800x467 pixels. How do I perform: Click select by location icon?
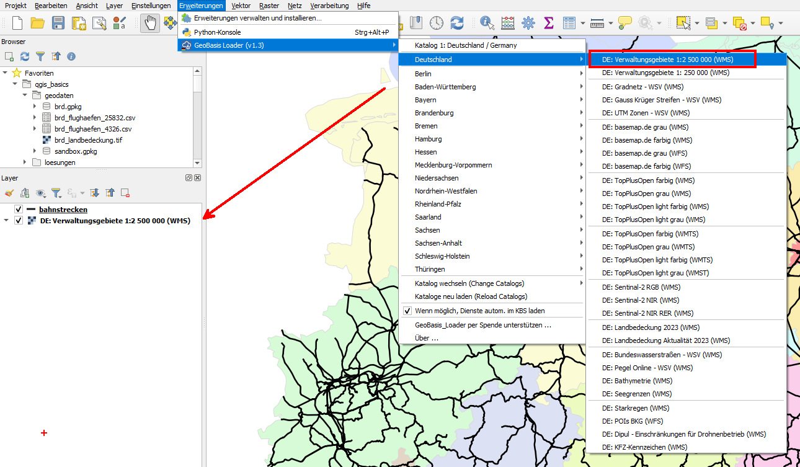coord(768,23)
